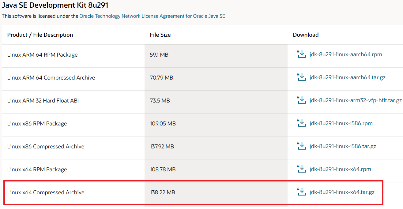Click download icon beside jdk-8u291-linux-i586.tar.gz
The height and width of the screenshot is (209, 403).
click(302, 146)
